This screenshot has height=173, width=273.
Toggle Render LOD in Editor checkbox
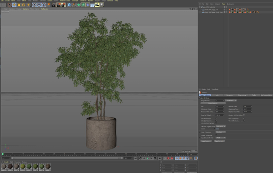(244, 115)
